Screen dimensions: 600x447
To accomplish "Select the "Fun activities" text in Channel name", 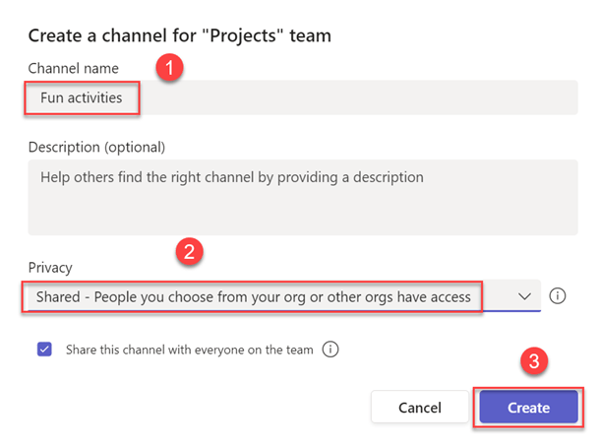I will coord(82,97).
